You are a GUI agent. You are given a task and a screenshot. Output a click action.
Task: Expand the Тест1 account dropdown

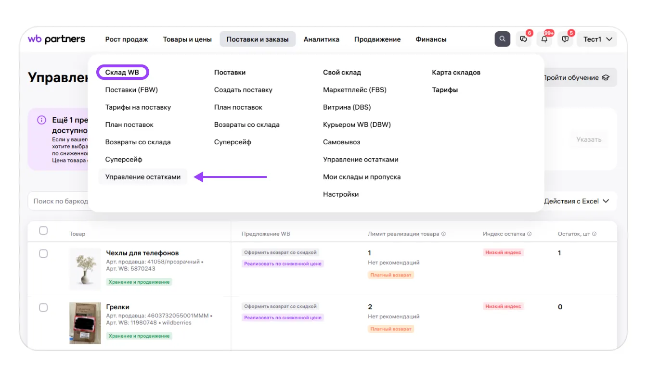(x=597, y=39)
